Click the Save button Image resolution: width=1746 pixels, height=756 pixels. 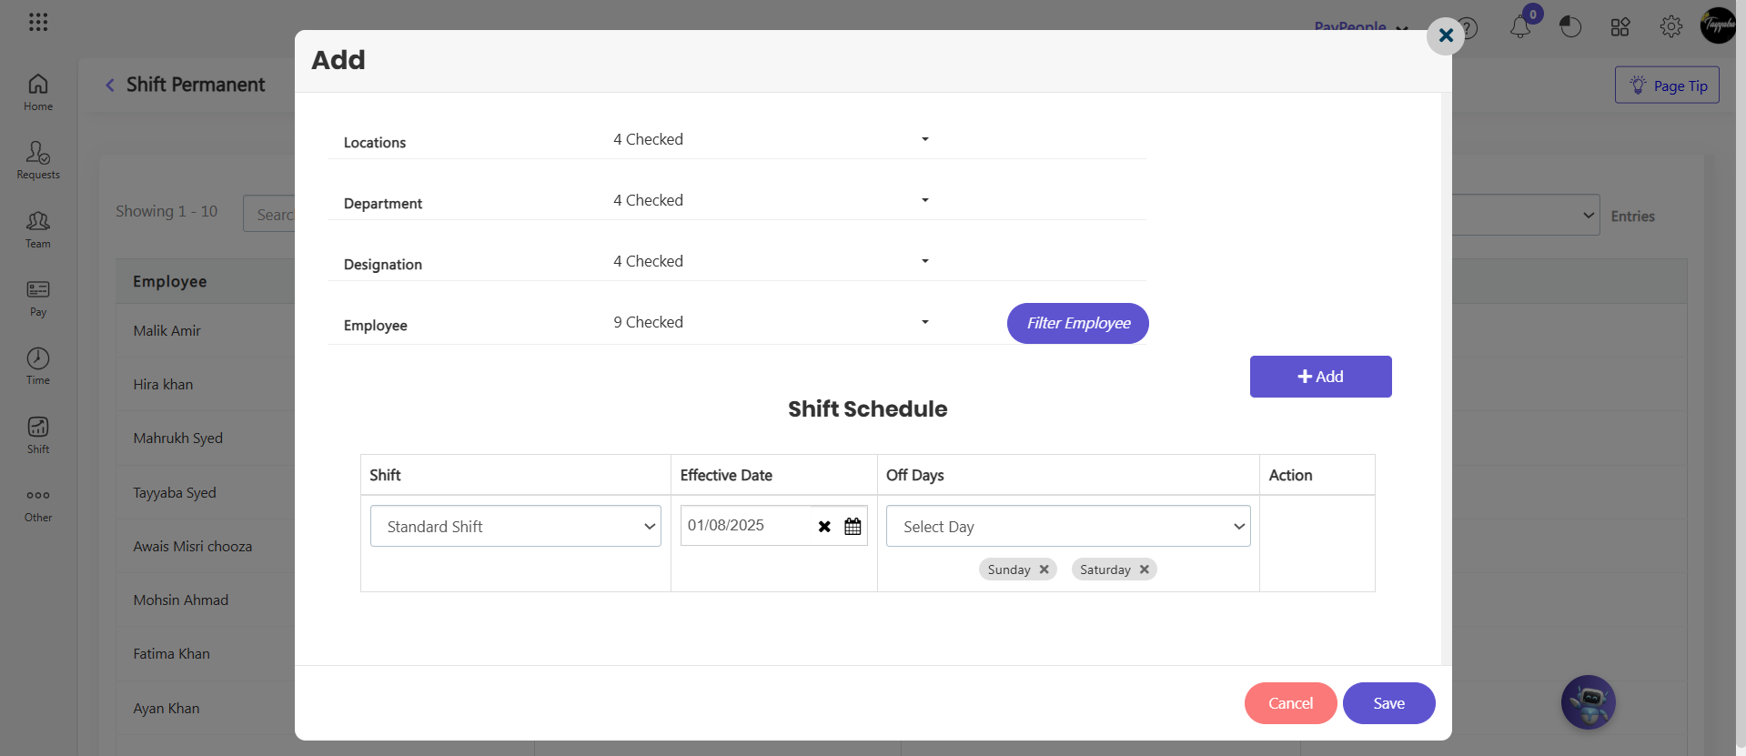[x=1388, y=703]
